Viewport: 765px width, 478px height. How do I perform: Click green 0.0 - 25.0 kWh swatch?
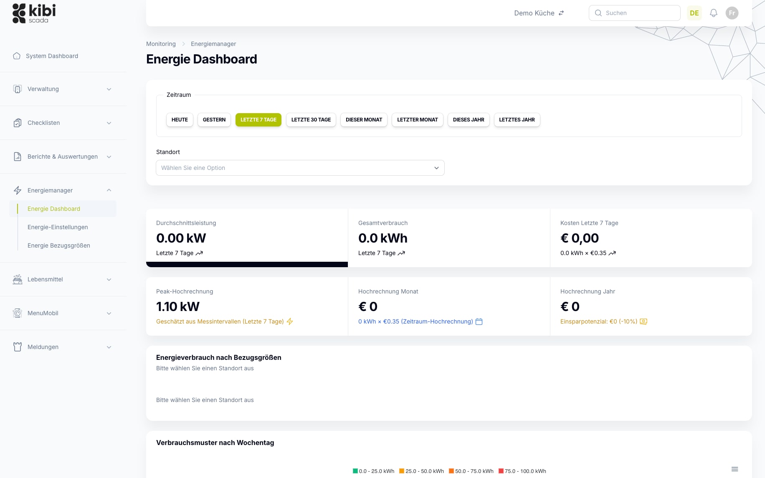[355, 471]
